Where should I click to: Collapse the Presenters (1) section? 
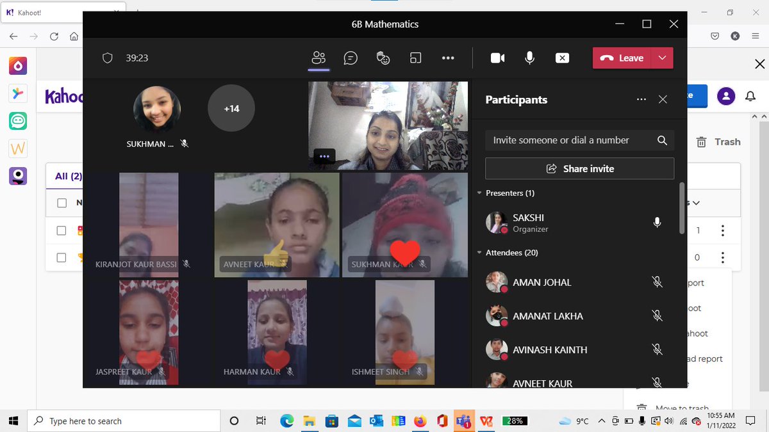tap(479, 193)
